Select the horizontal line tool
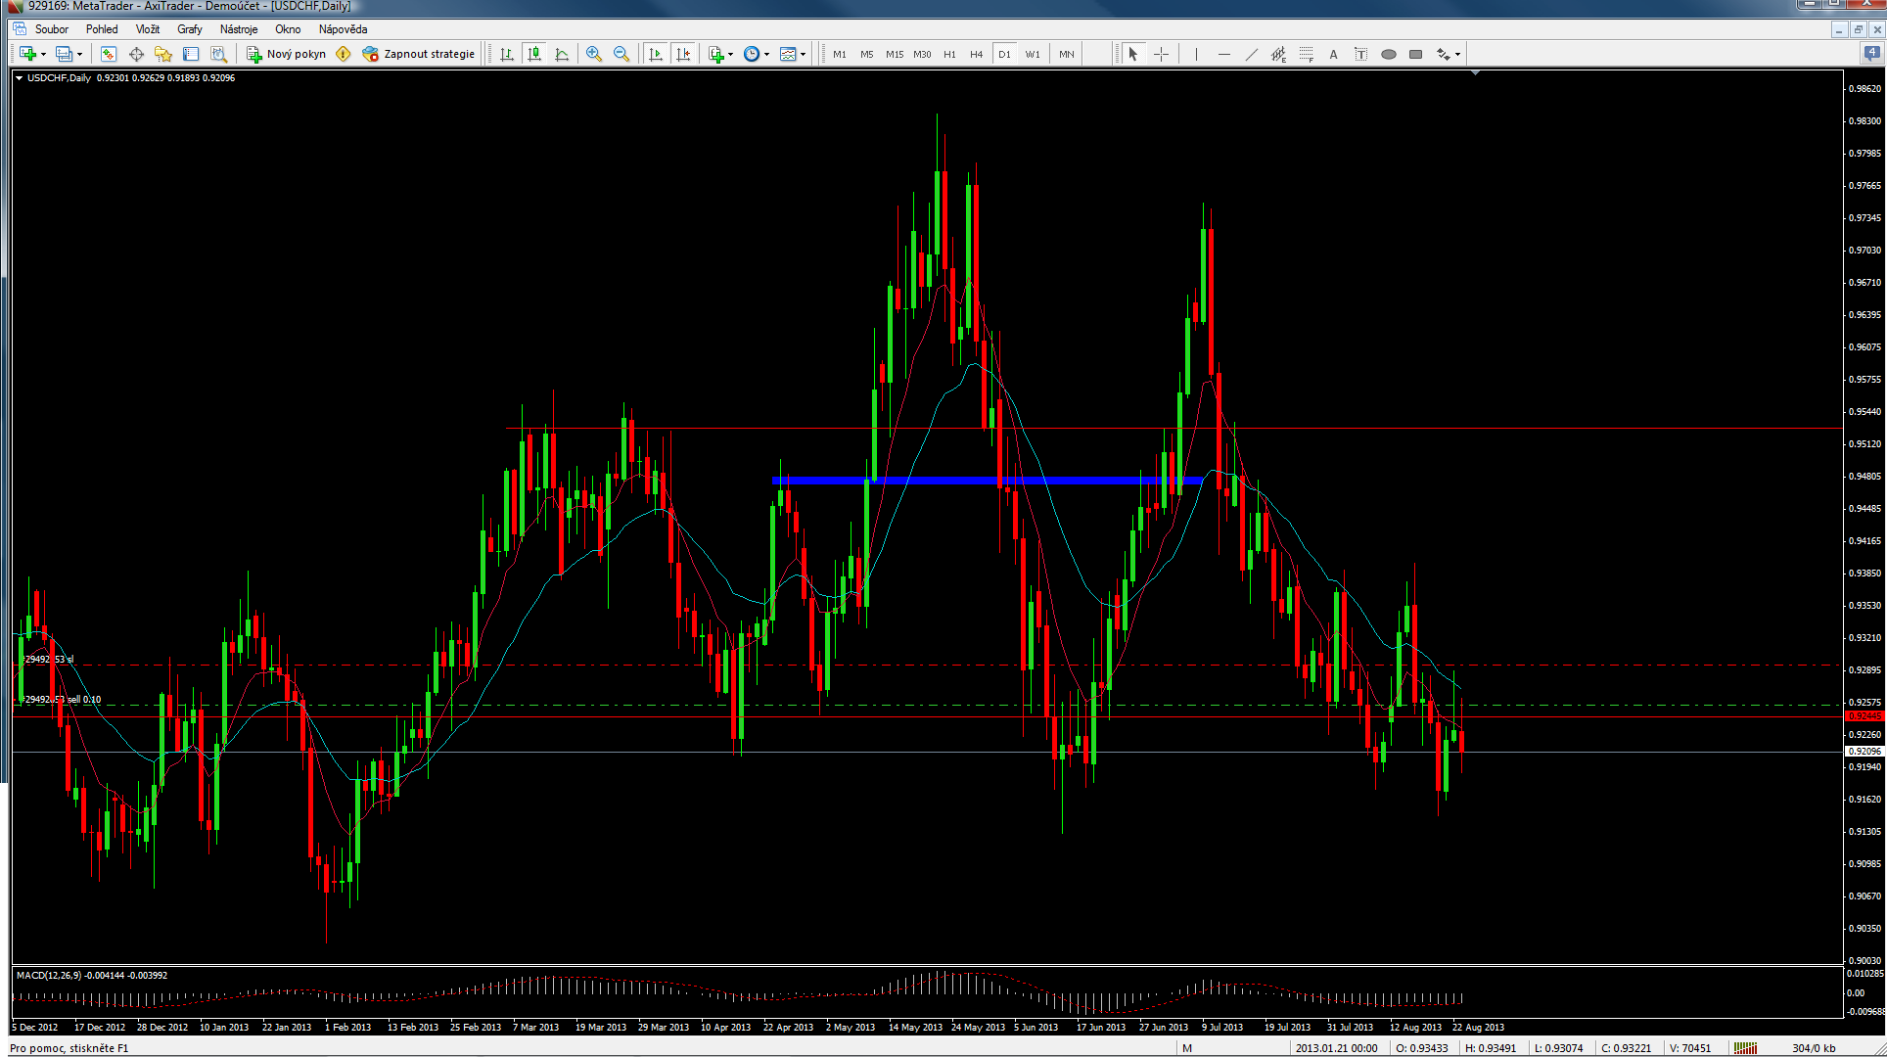The image size is (1887, 1057). 1223,54
